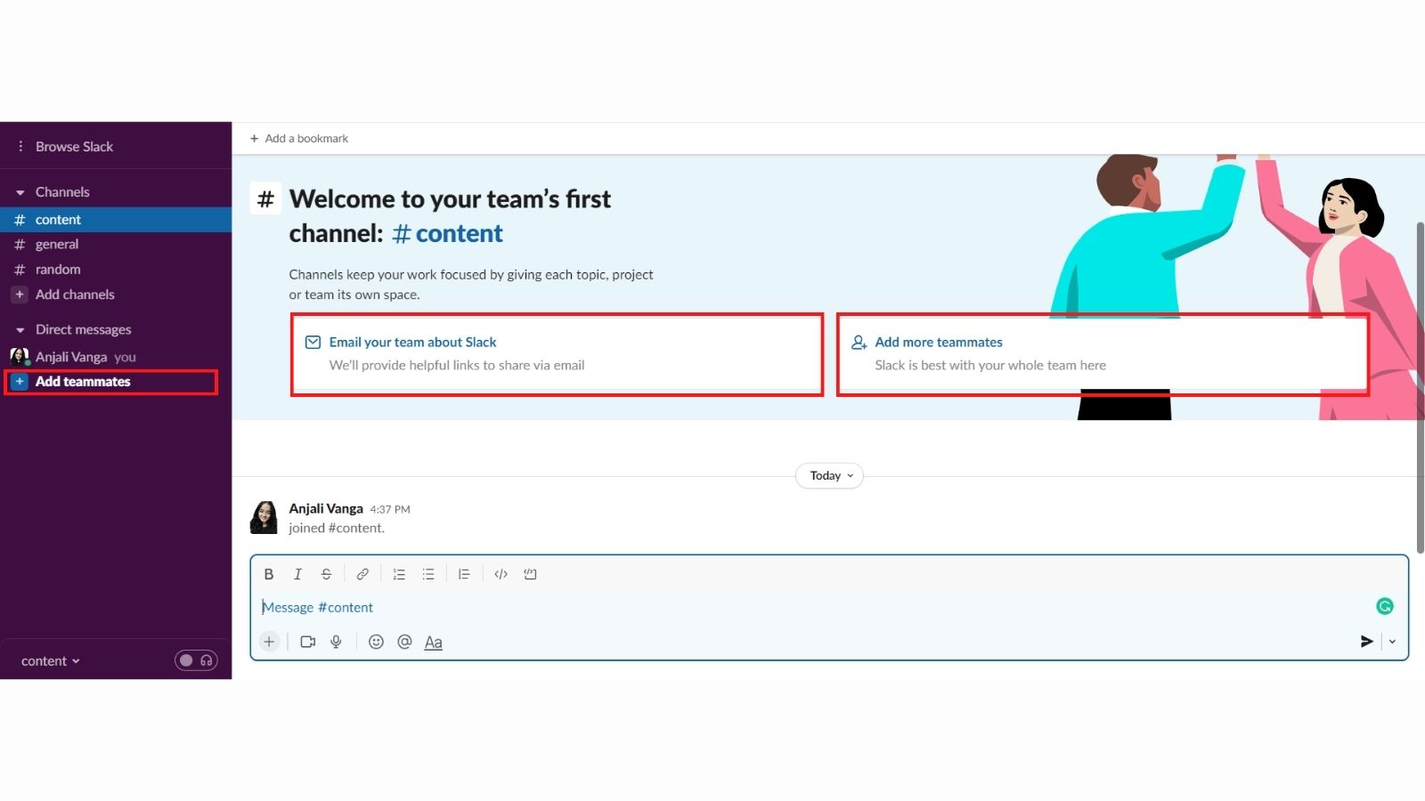Hide formatting toolbar with Aa icon
The height and width of the screenshot is (801, 1425).
coord(433,643)
